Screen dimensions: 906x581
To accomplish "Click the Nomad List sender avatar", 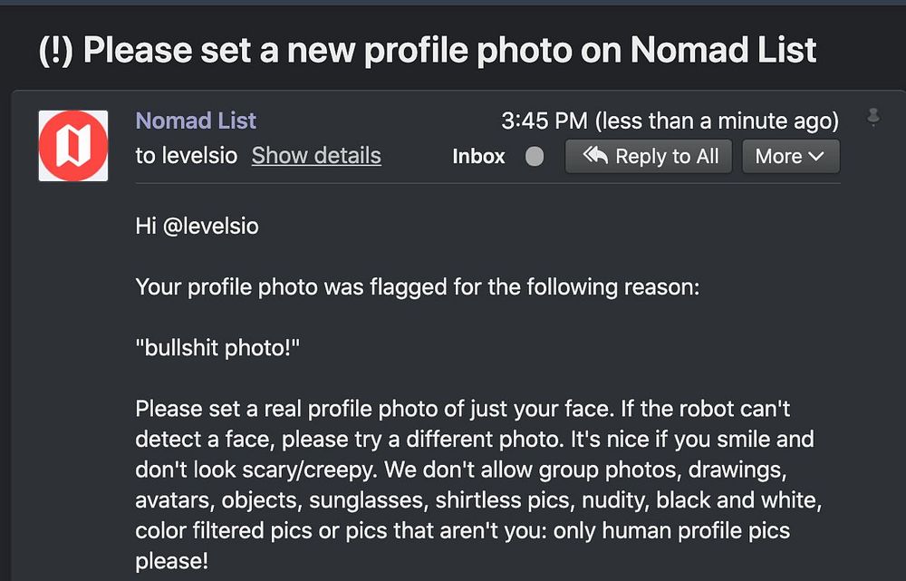I will point(73,146).
